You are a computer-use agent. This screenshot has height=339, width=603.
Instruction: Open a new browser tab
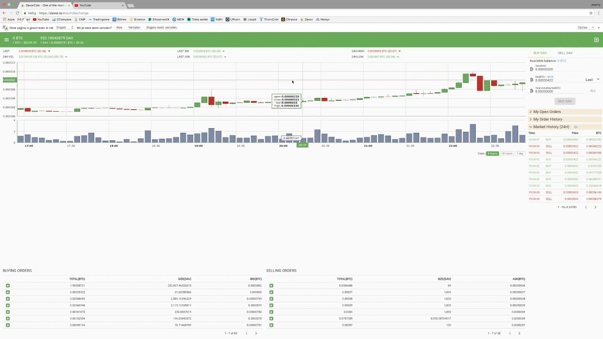130,5
